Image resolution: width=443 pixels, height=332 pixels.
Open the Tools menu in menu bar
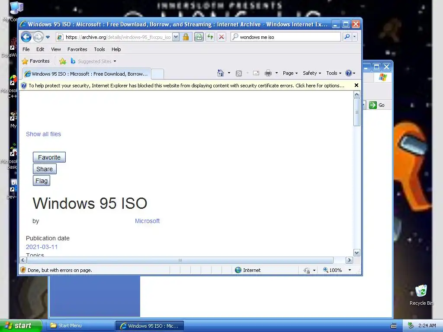(100, 49)
